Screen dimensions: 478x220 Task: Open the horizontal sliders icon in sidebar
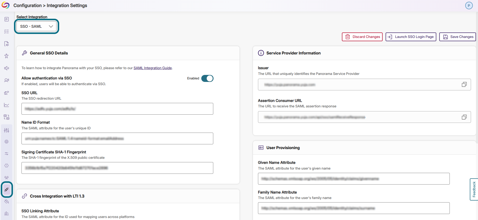(x=6, y=154)
